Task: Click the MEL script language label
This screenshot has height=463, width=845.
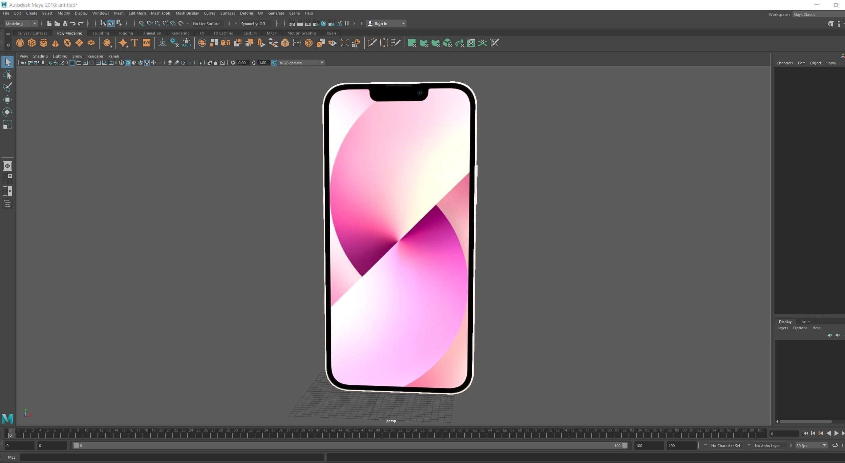Action: coord(12,457)
